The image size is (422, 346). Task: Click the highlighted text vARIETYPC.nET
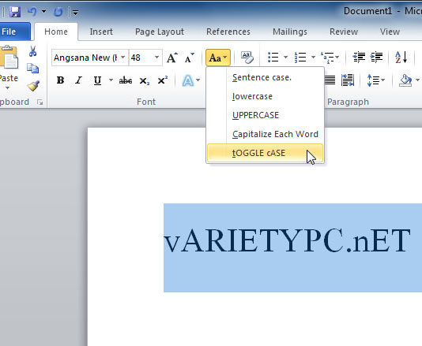(287, 240)
